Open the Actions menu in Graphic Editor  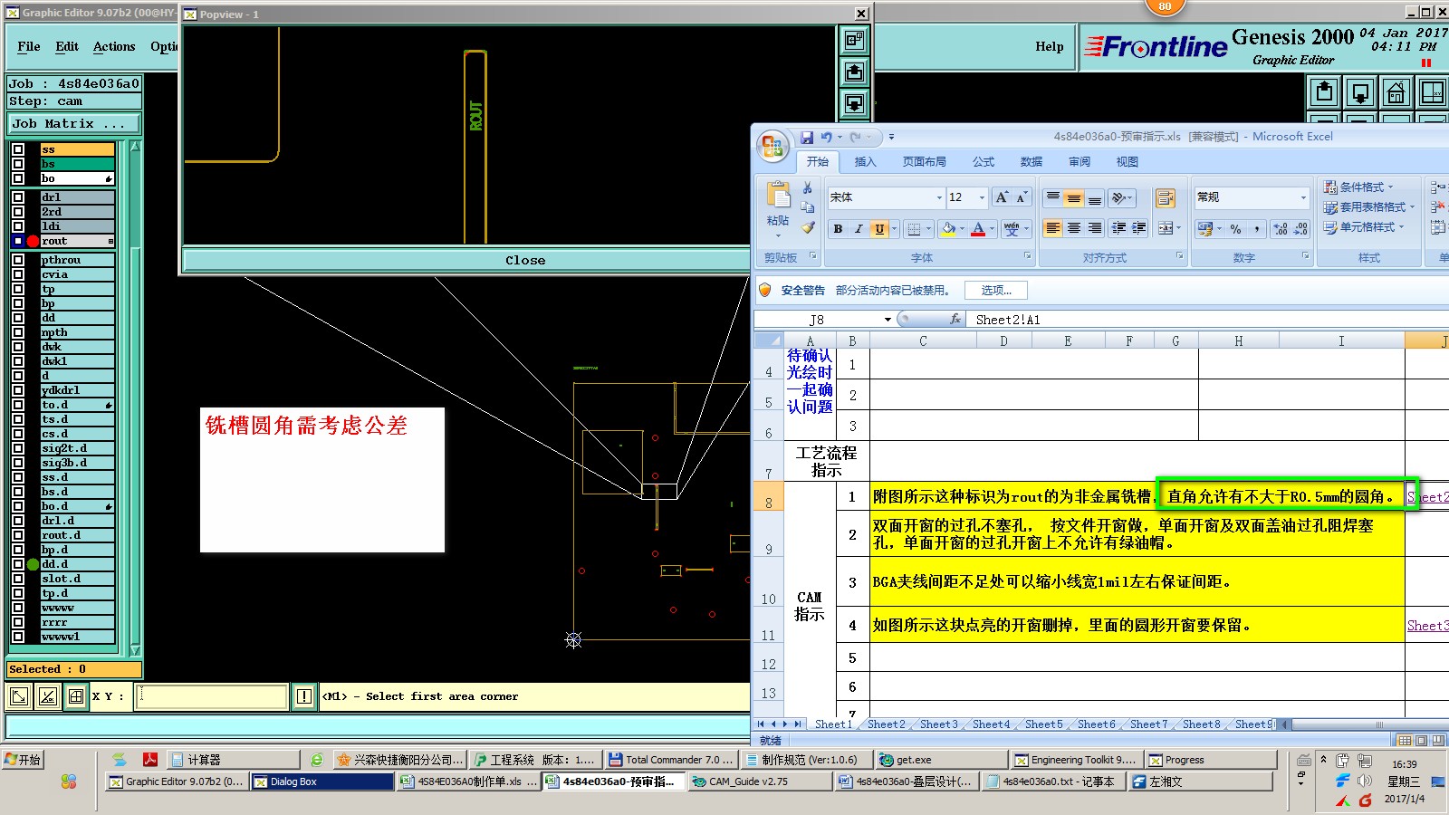114,47
